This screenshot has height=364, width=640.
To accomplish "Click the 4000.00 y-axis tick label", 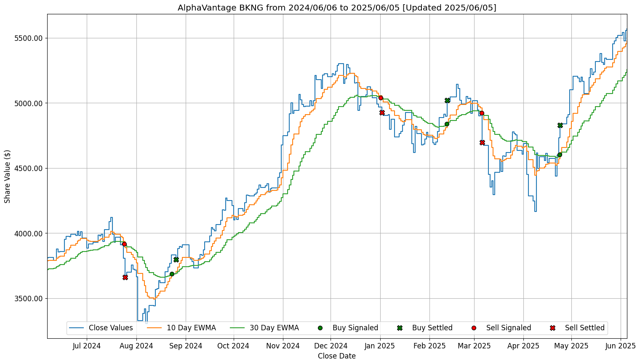I will tap(29, 233).
